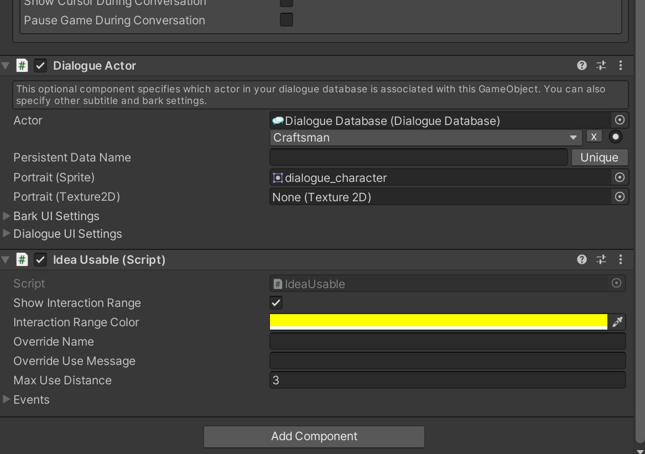
Task: Open Dialogue Actor help reference icon
Action: click(x=581, y=65)
